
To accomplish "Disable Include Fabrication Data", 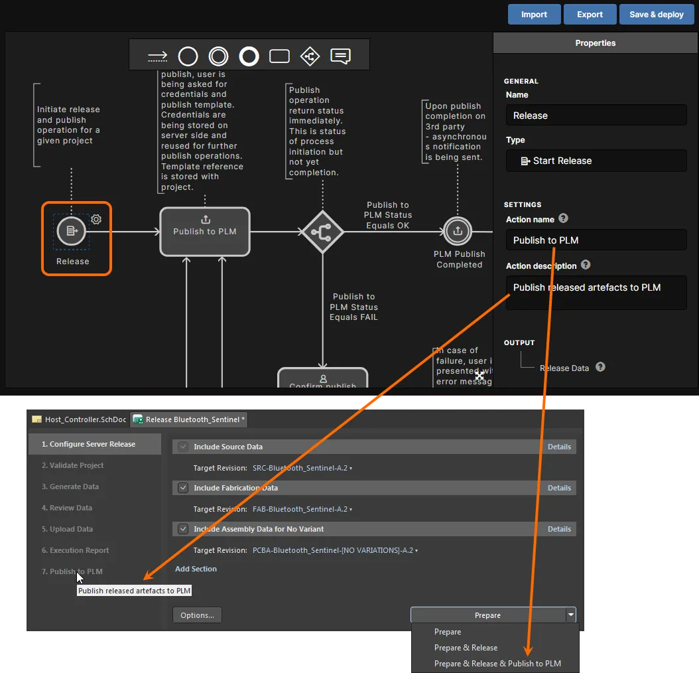I will (x=182, y=488).
